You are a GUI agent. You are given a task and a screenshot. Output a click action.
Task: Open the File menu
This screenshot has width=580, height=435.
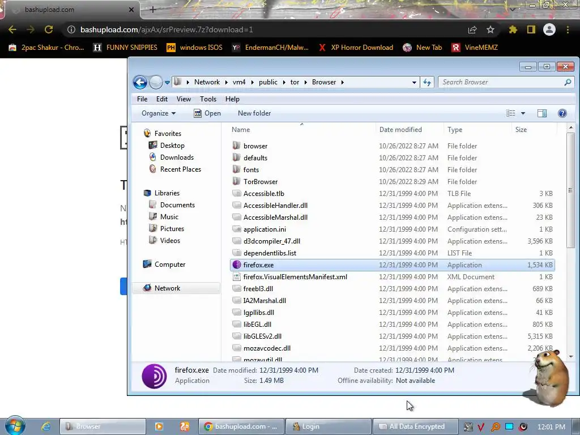[142, 99]
